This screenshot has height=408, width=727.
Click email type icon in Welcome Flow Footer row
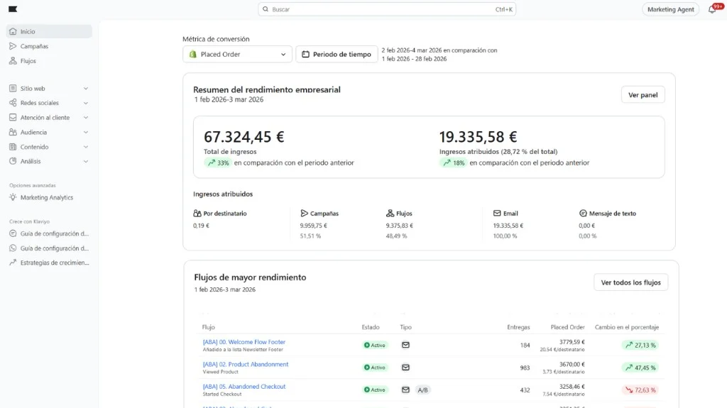(405, 345)
